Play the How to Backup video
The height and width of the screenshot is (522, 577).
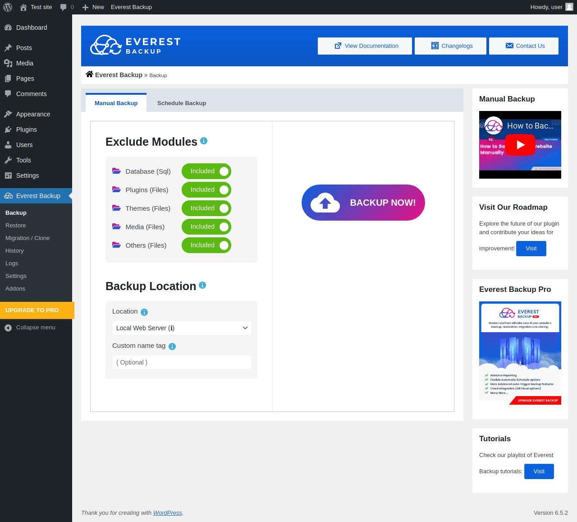coord(520,145)
